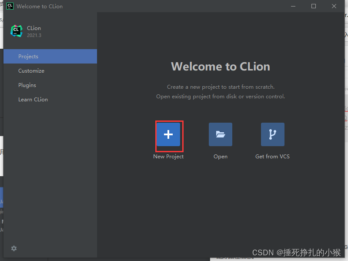This screenshot has height=261, width=348.
Task: Close the Welcome to CLion window
Action: [x=334, y=6]
